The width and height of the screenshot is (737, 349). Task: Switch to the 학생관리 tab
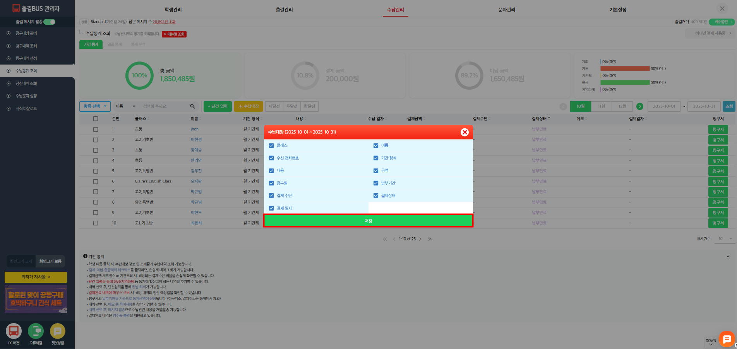pyautogui.click(x=173, y=10)
